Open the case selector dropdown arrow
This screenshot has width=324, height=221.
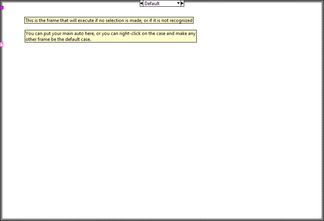click(178, 4)
